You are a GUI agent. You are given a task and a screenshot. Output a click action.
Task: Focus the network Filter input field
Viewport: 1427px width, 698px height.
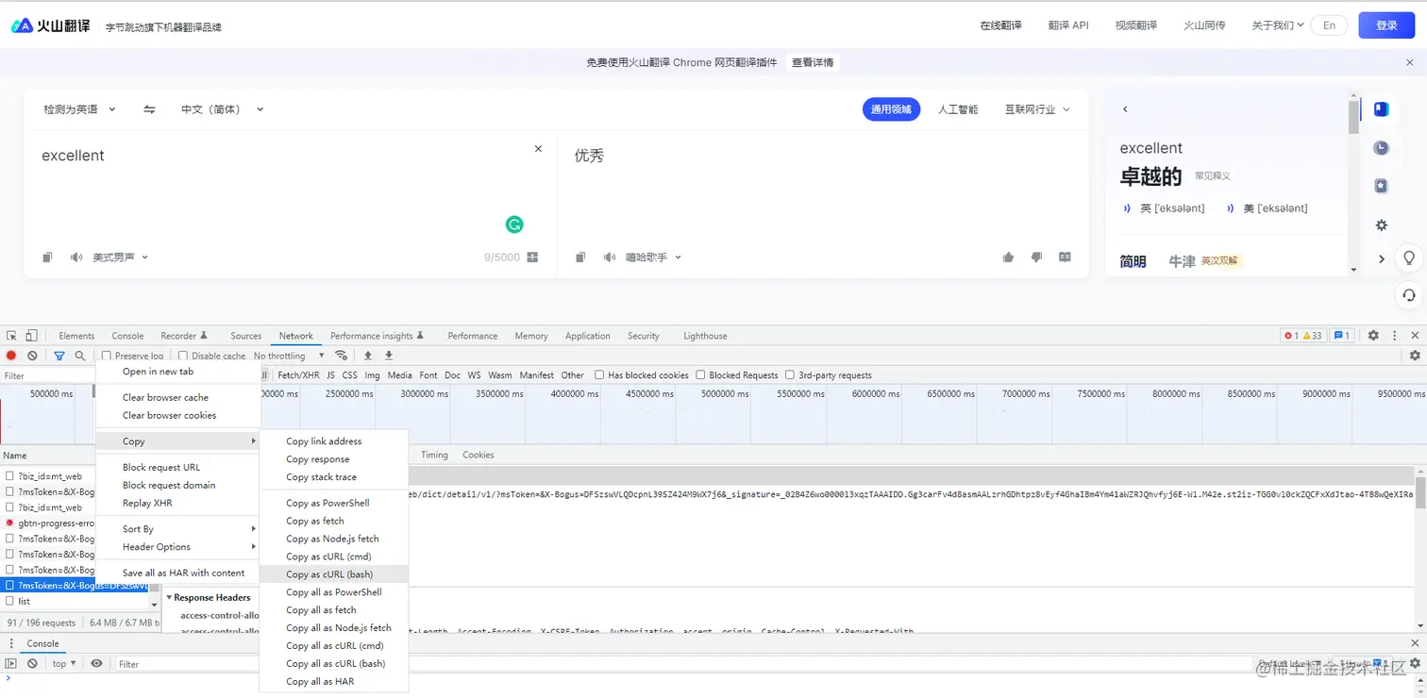(x=47, y=375)
